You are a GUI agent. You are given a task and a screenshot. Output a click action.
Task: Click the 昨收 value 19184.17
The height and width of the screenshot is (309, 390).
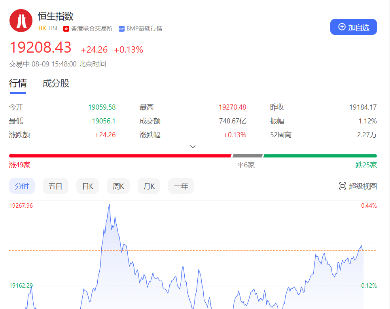click(x=363, y=107)
